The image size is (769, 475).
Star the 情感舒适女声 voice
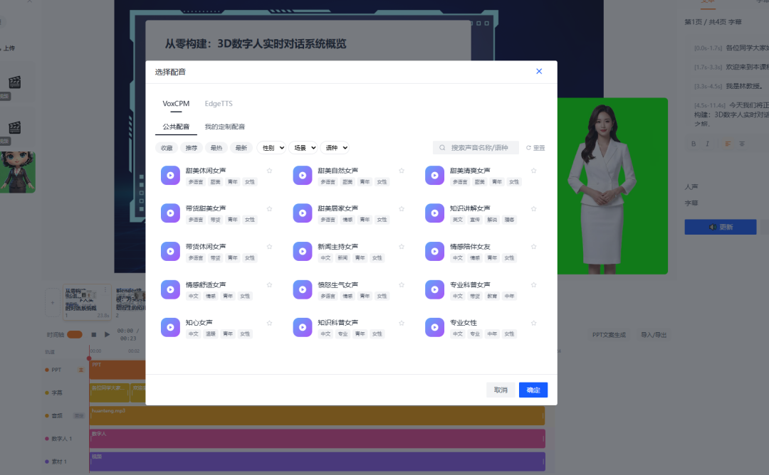[x=269, y=284]
